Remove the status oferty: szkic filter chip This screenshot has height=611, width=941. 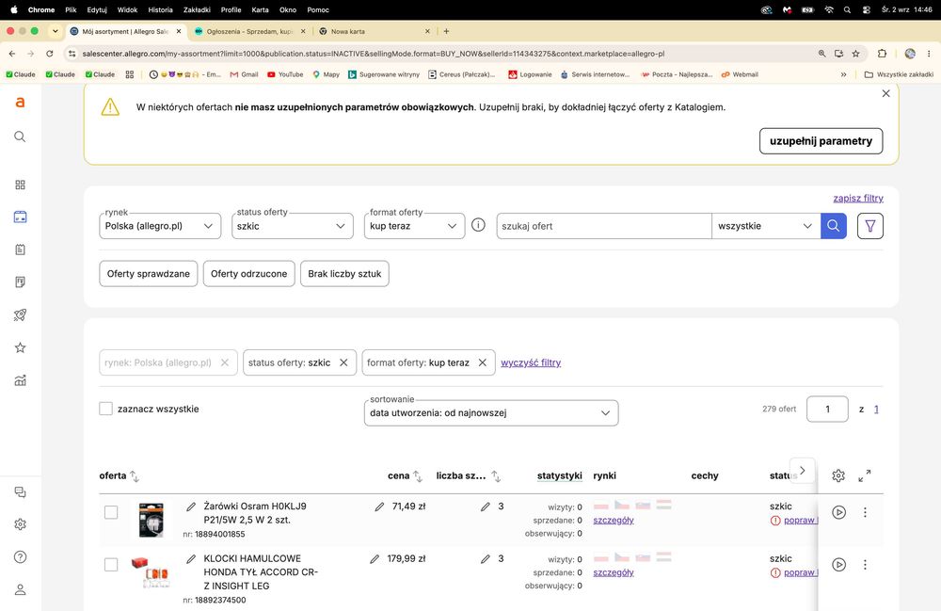coord(343,362)
